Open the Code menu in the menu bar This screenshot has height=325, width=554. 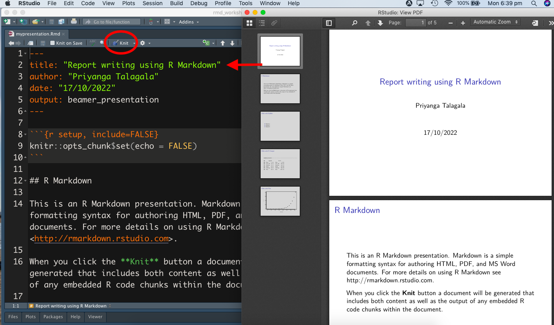(x=88, y=3)
